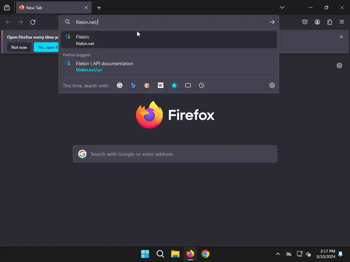
Task: Search in History via clock icon
Action: (x=202, y=85)
